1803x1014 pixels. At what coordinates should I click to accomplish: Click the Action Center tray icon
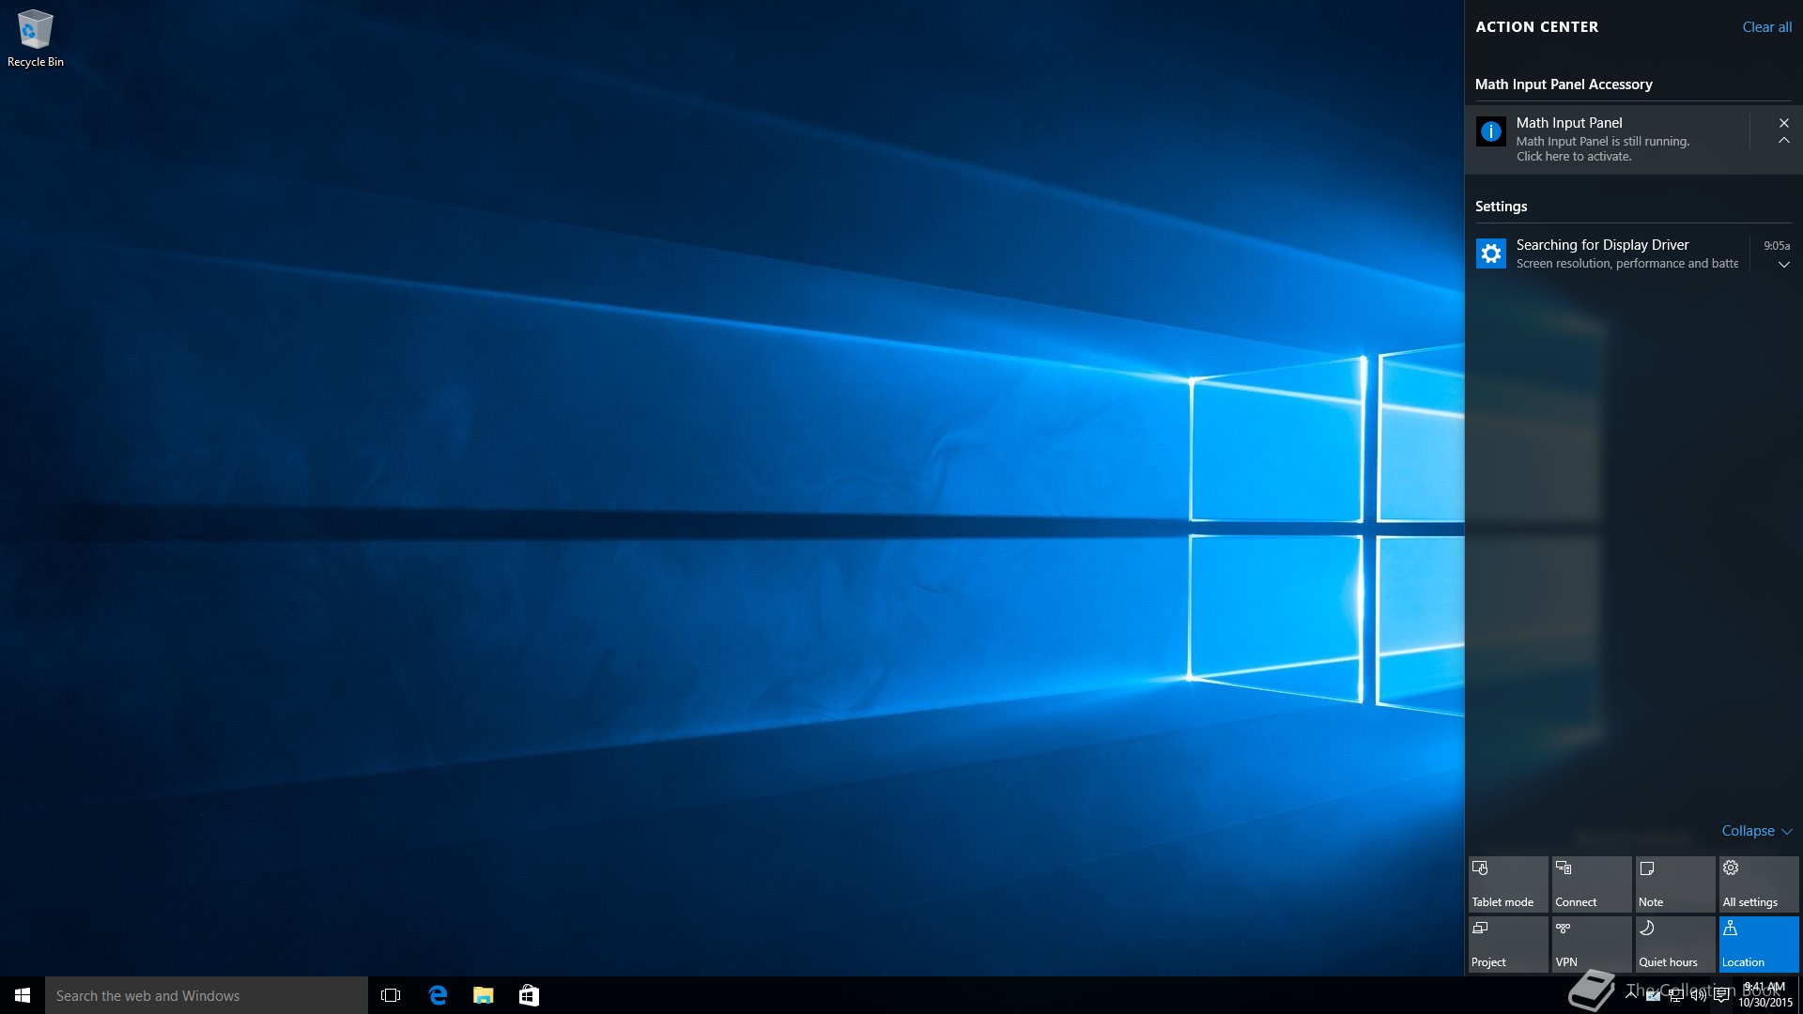(1721, 995)
